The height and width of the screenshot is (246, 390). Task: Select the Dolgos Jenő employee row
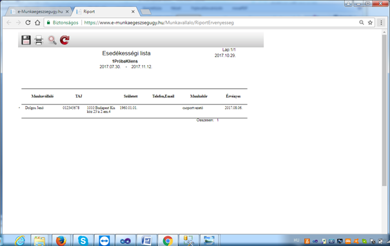tap(134, 109)
